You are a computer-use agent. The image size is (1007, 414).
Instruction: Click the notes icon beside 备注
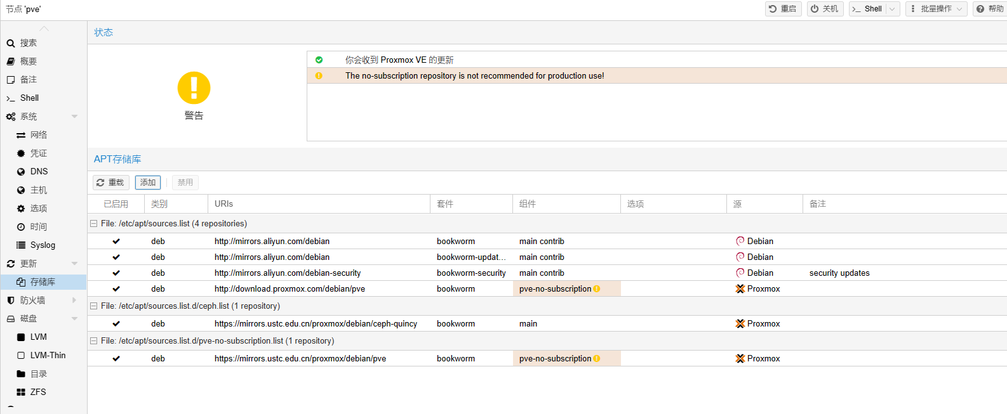point(11,80)
